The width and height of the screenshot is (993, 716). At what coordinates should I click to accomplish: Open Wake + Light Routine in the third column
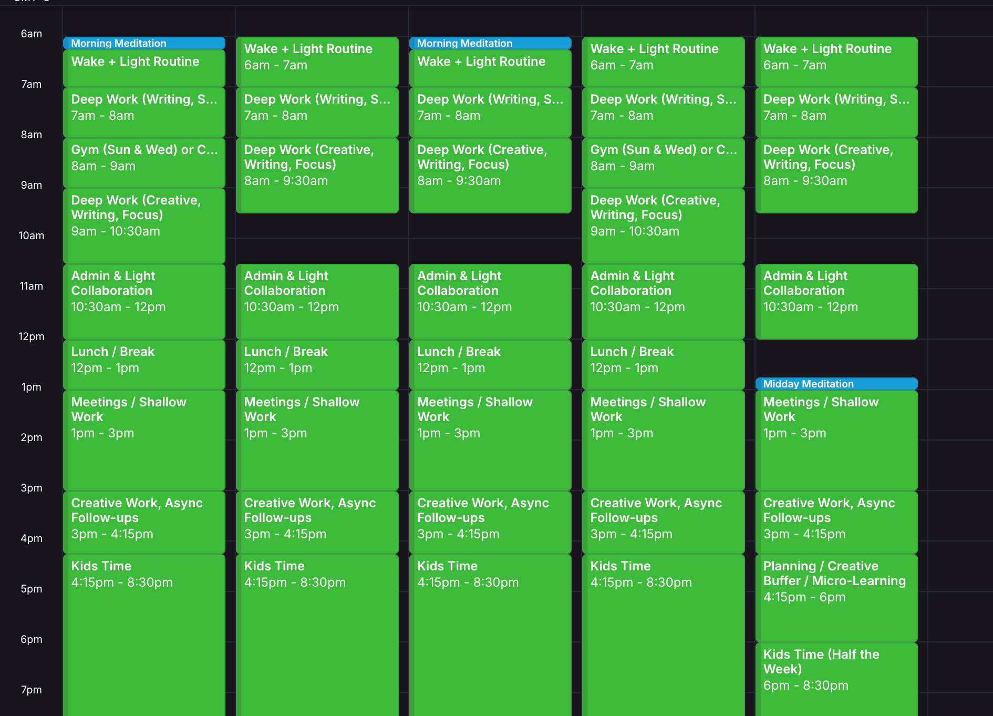pos(490,68)
